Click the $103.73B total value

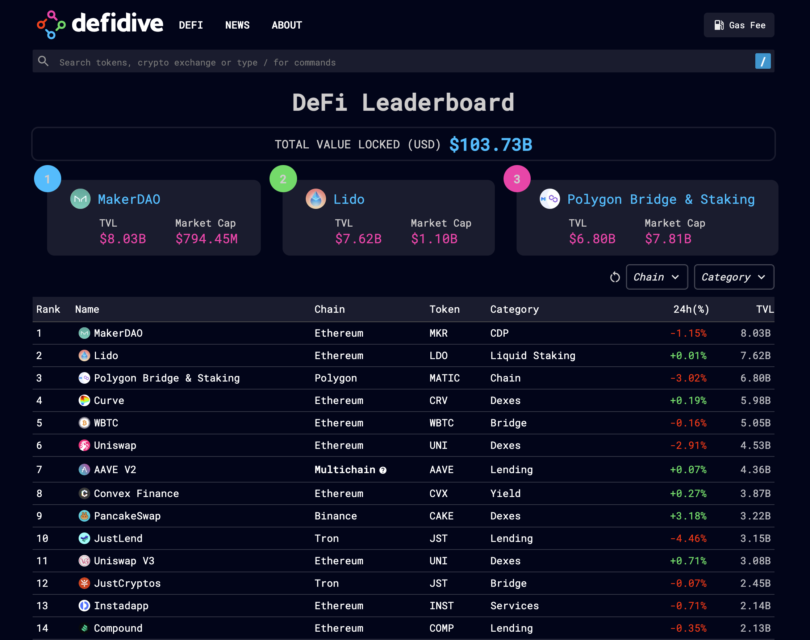click(x=490, y=145)
